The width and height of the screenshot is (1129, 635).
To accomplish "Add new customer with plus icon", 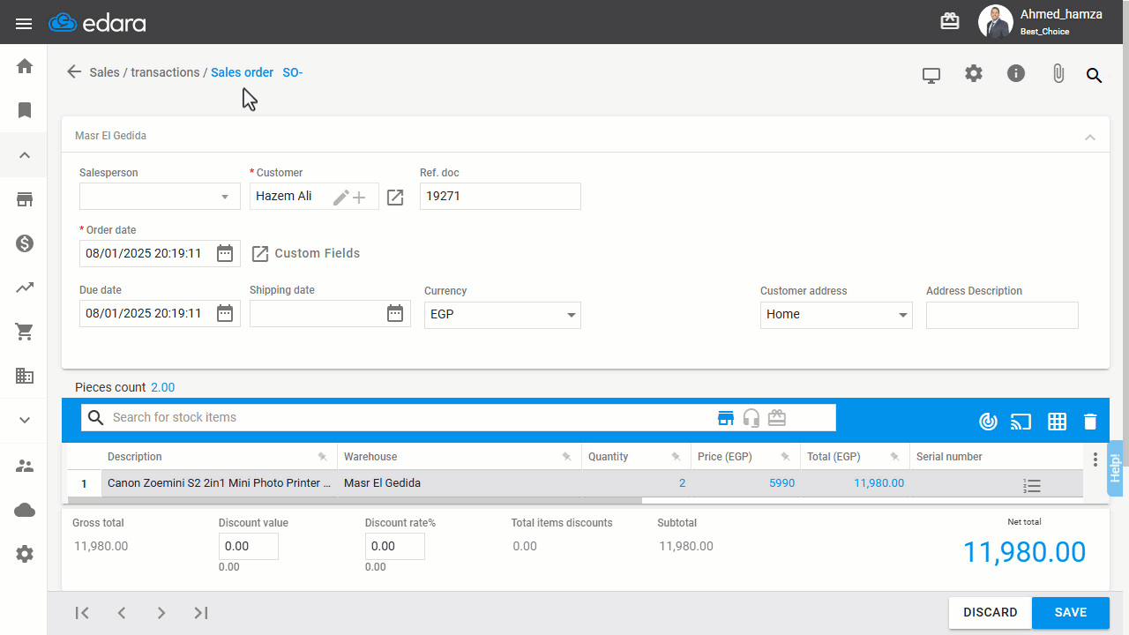I will tap(359, 198).
